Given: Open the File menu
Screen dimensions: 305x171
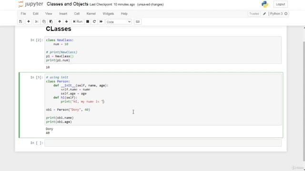Looking at the screenshot, I should coord(23,14).
